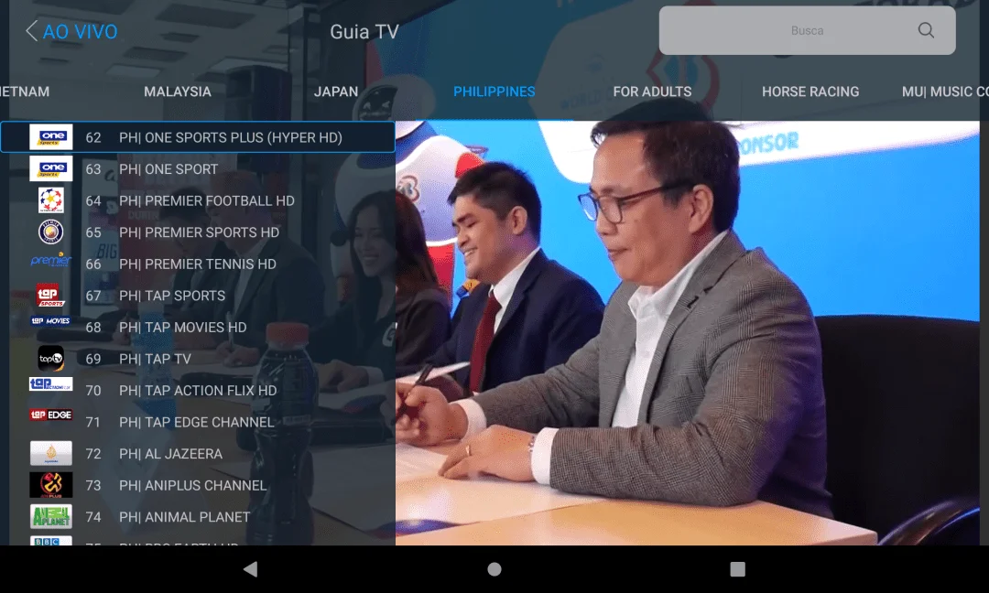Tap the Animal Planet logo

coord(51,516)
